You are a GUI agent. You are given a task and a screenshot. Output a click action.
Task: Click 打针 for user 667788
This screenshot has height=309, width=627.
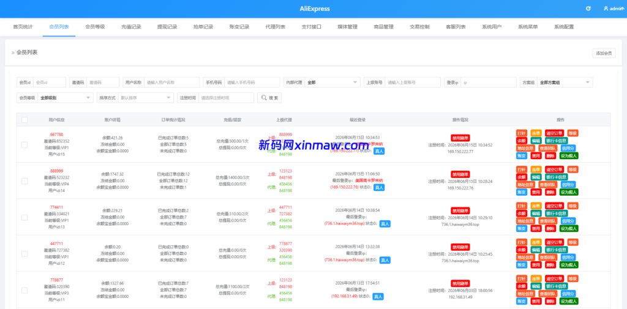tap(522, 133)
